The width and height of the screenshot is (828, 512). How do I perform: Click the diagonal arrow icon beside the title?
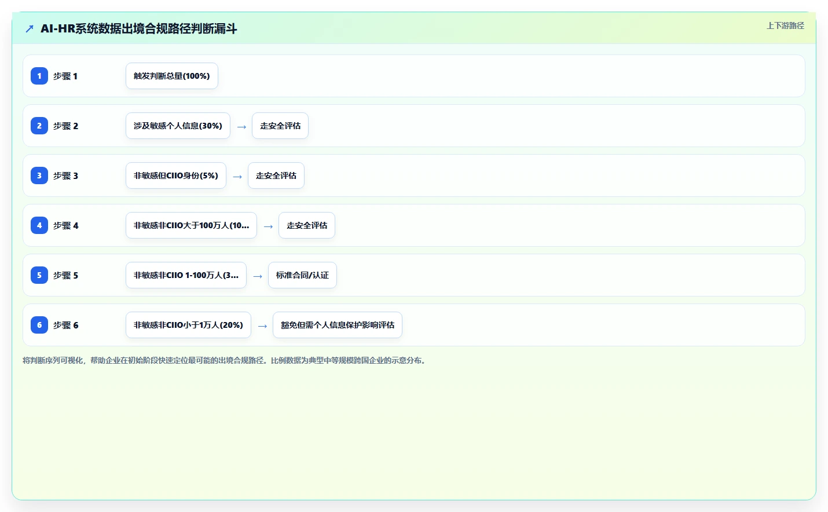[x=30, y=28]
